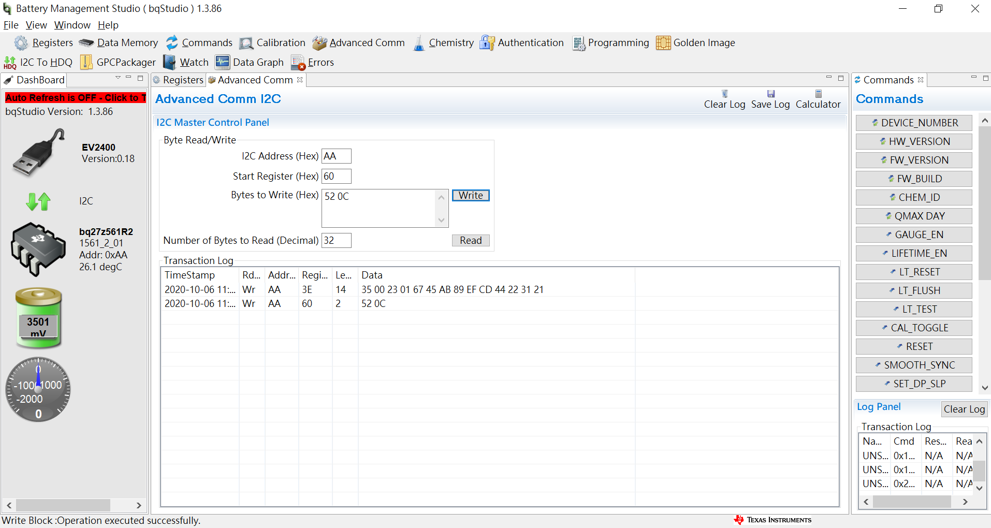Switch to the Registers tab
This screenshot has width=991, height=528.
click(179, 80)
